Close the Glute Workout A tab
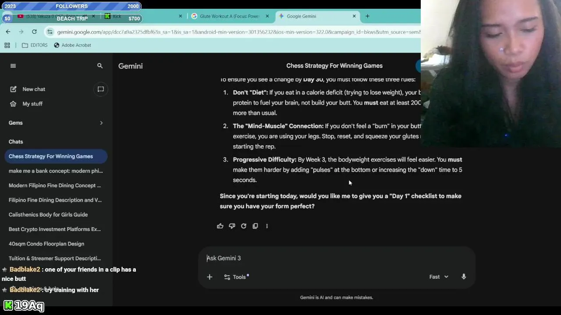 pos(267,16)
